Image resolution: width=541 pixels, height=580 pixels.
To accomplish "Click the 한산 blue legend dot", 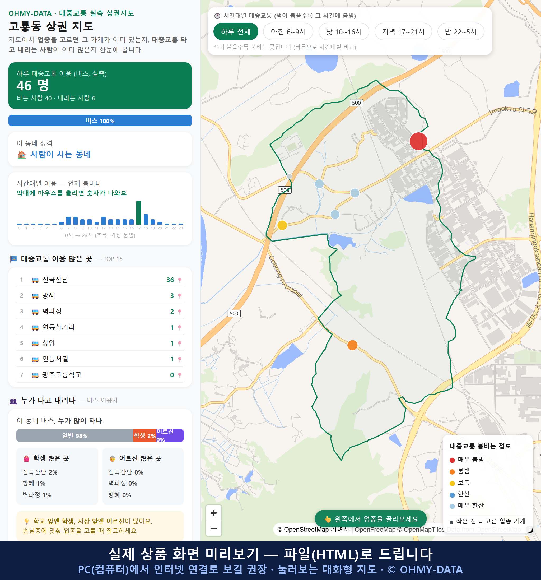I will click(x=452, y=495).
